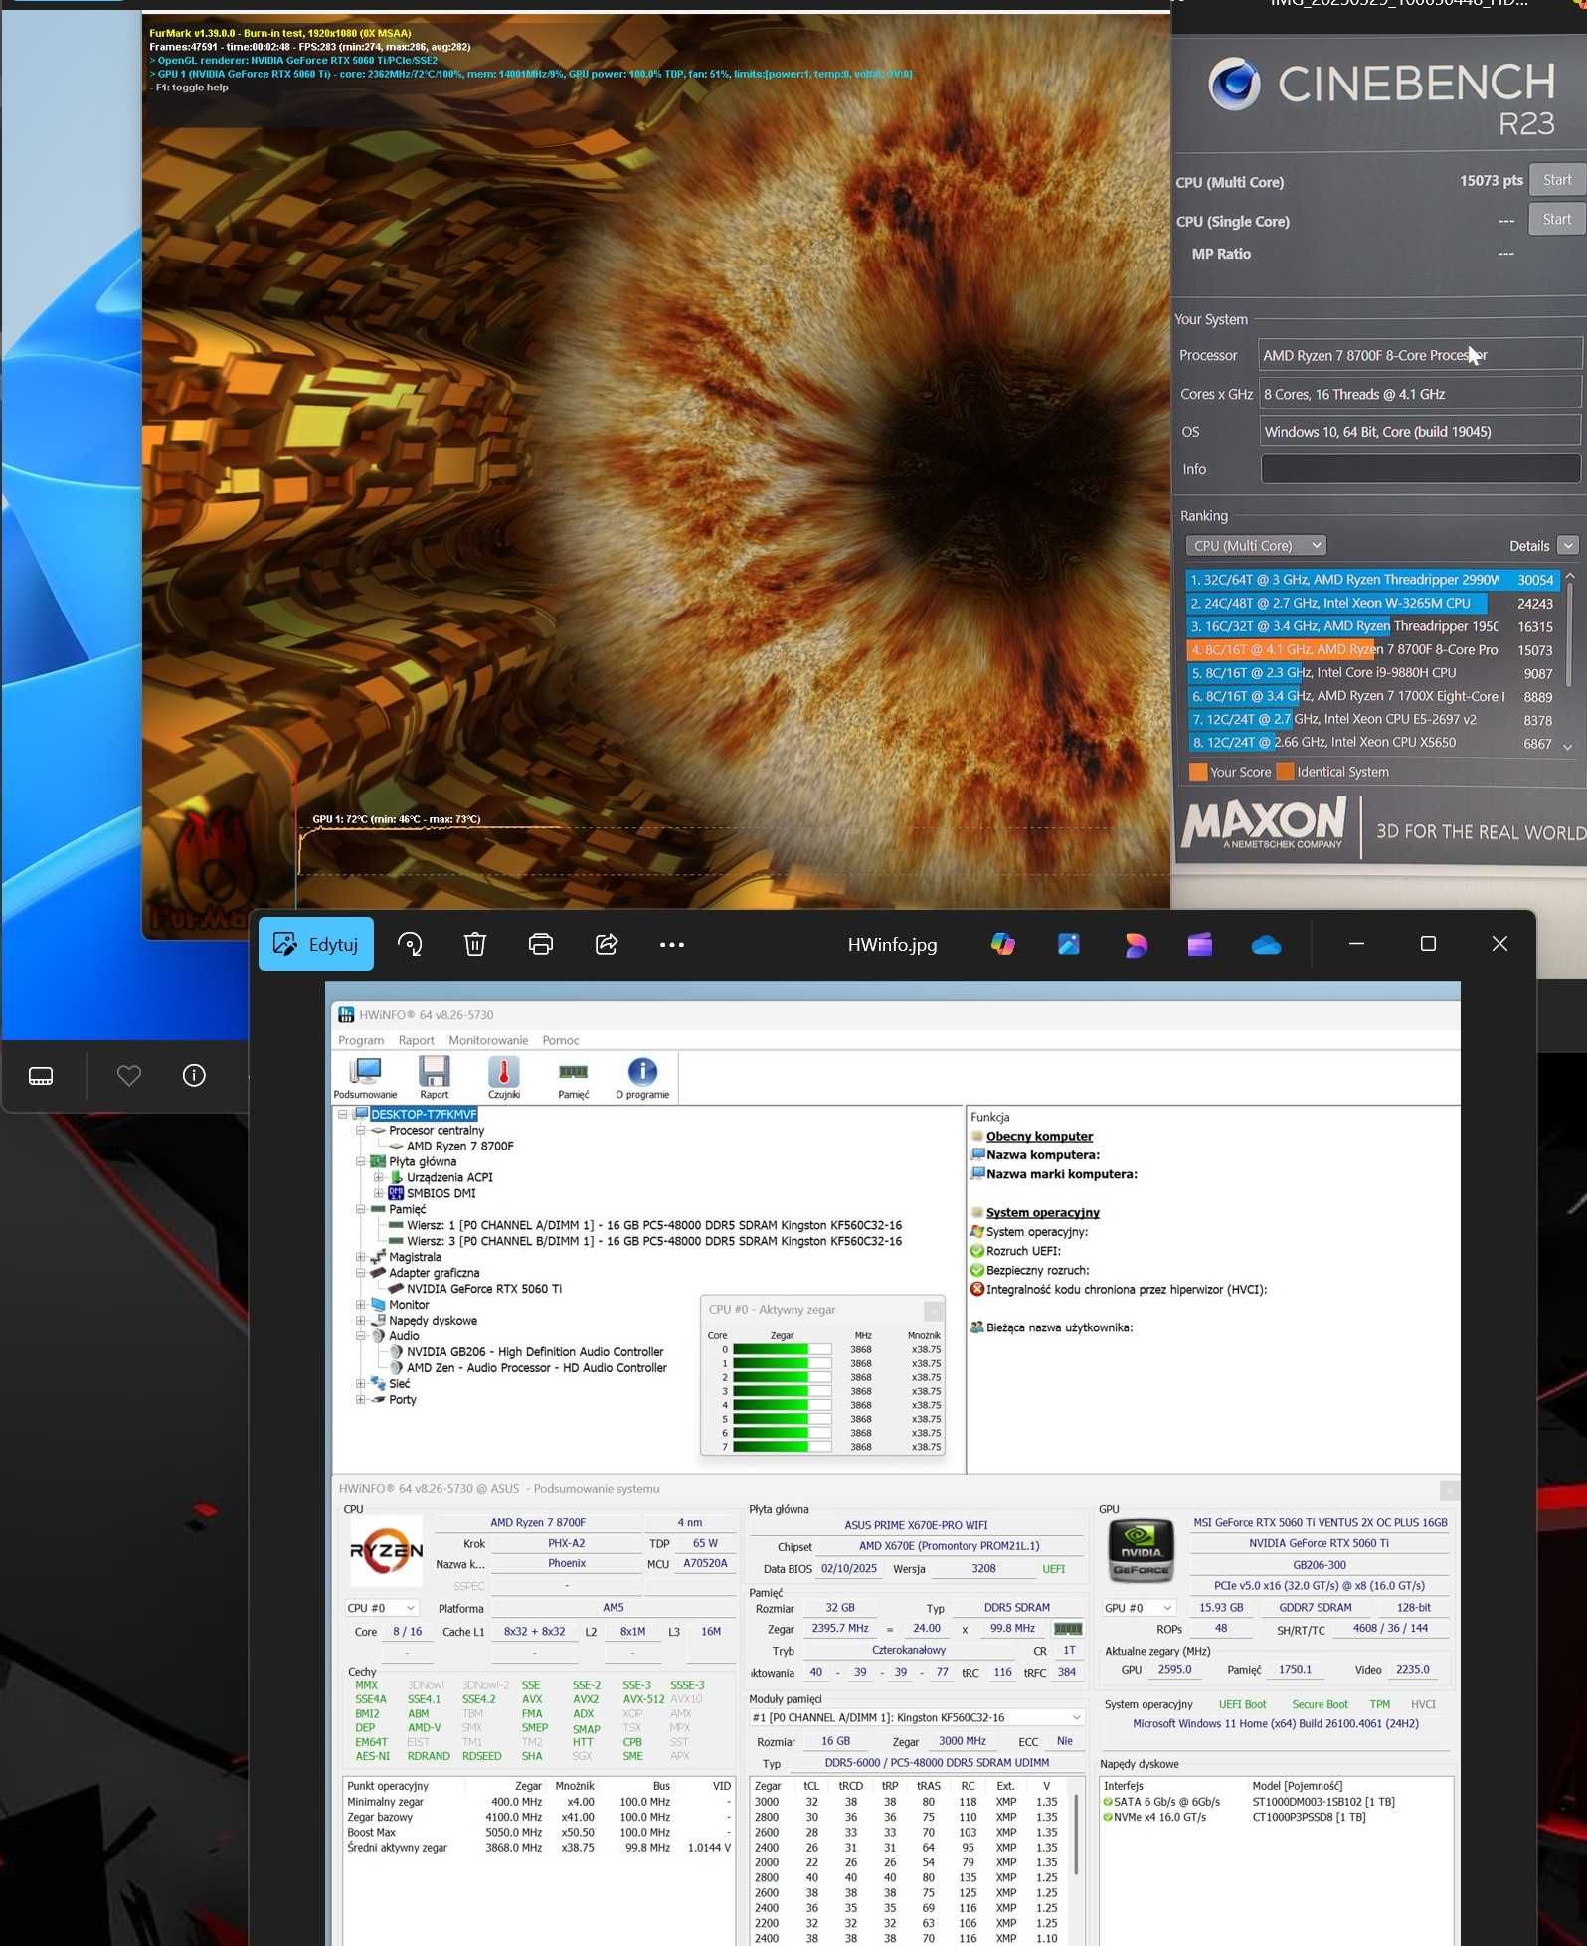Viewport: 1587px width, 1946px height.
Task: Click the HWiNFO Raport floppy icon
Action: click(x=435, y=1078)
